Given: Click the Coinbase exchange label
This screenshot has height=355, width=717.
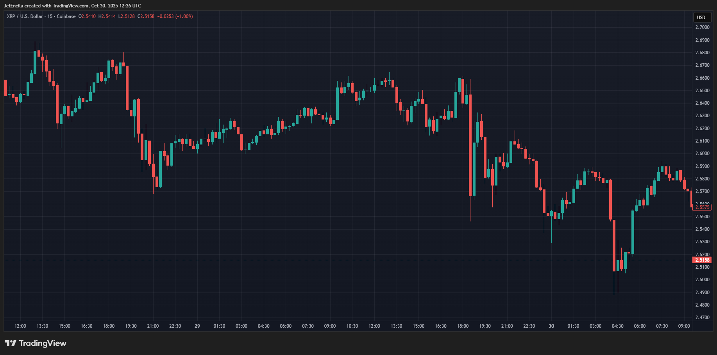Looking at the screenshot, I should (x=66, y=16).
